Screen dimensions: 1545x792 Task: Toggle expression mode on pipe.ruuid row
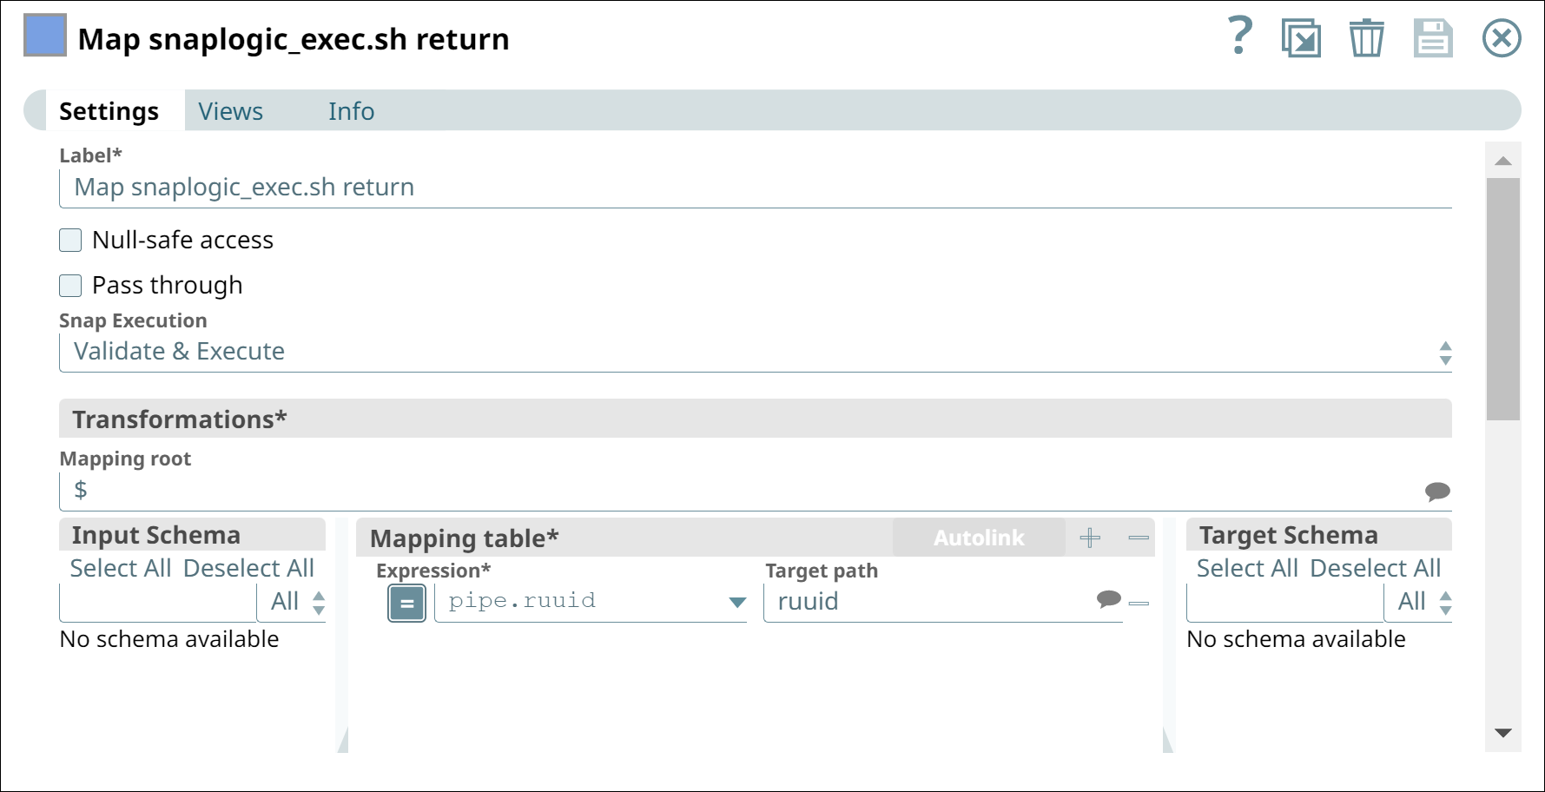click(x=406, y=602)
